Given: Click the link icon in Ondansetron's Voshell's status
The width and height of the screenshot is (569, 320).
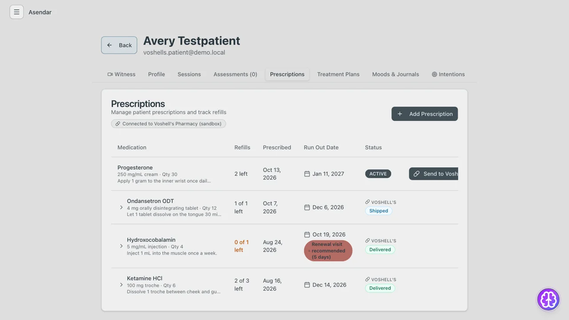Looking at the screenshot, I should pos(368,202).
